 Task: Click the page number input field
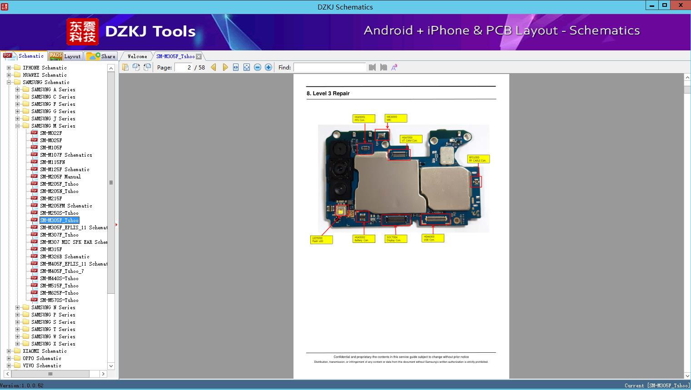[x=184, y=67]
